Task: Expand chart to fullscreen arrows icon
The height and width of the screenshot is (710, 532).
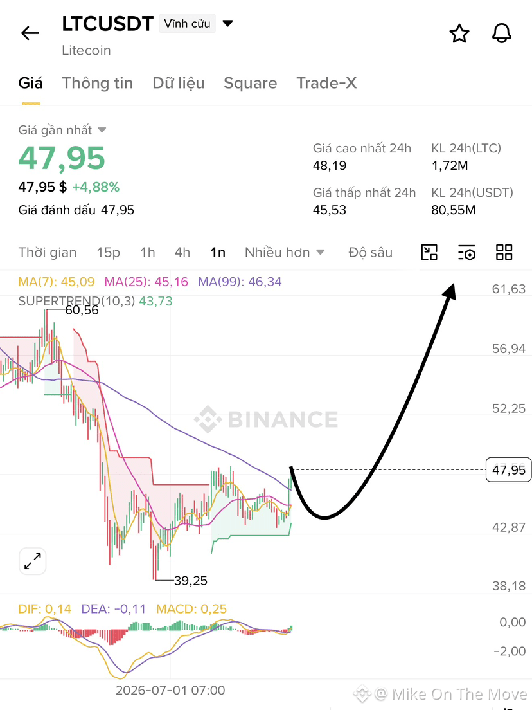Action: tap(33, 561)
